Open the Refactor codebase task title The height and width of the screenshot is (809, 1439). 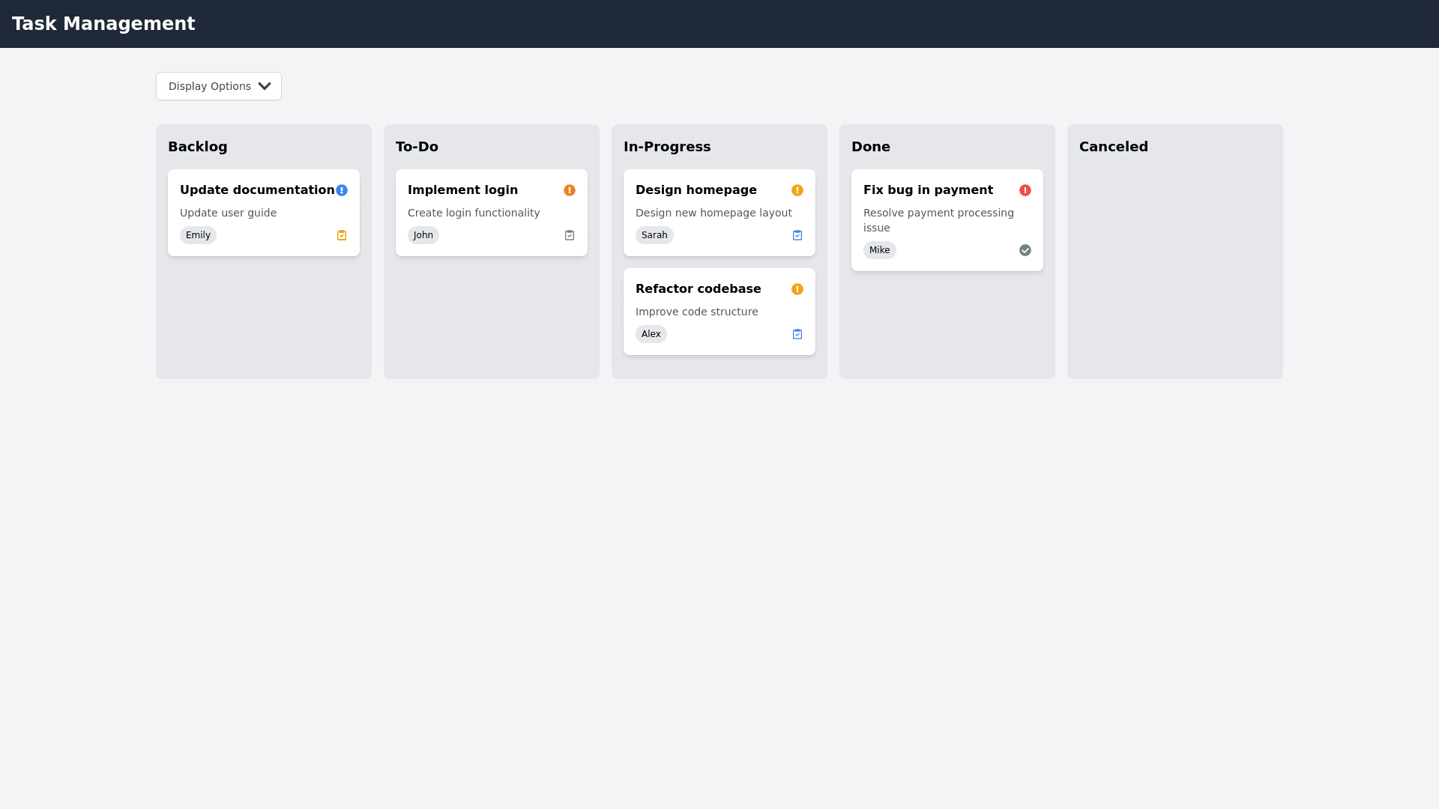698,289
